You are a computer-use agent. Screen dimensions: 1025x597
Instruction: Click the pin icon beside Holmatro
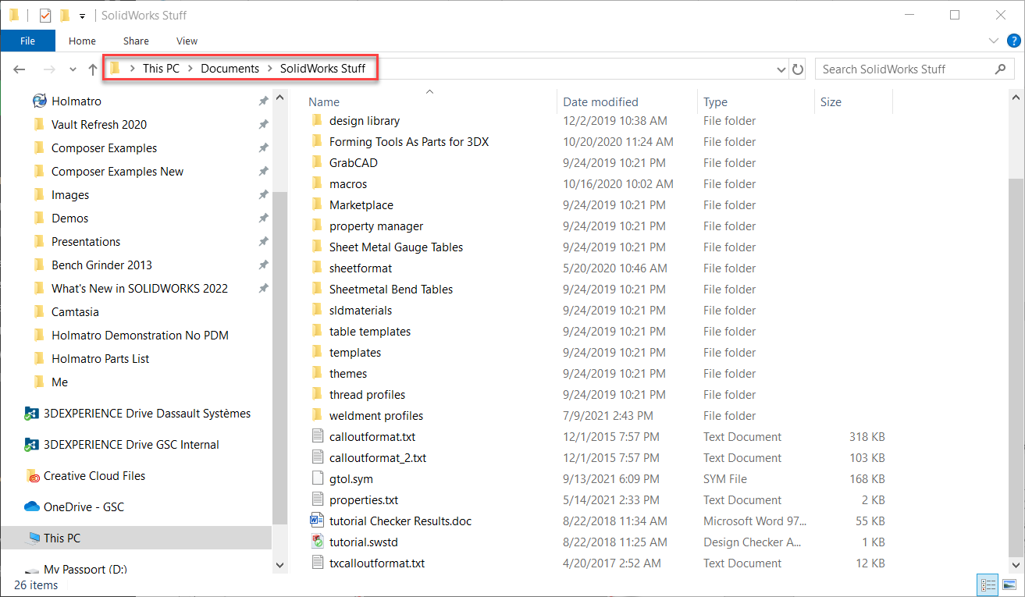tap(263, 101)
